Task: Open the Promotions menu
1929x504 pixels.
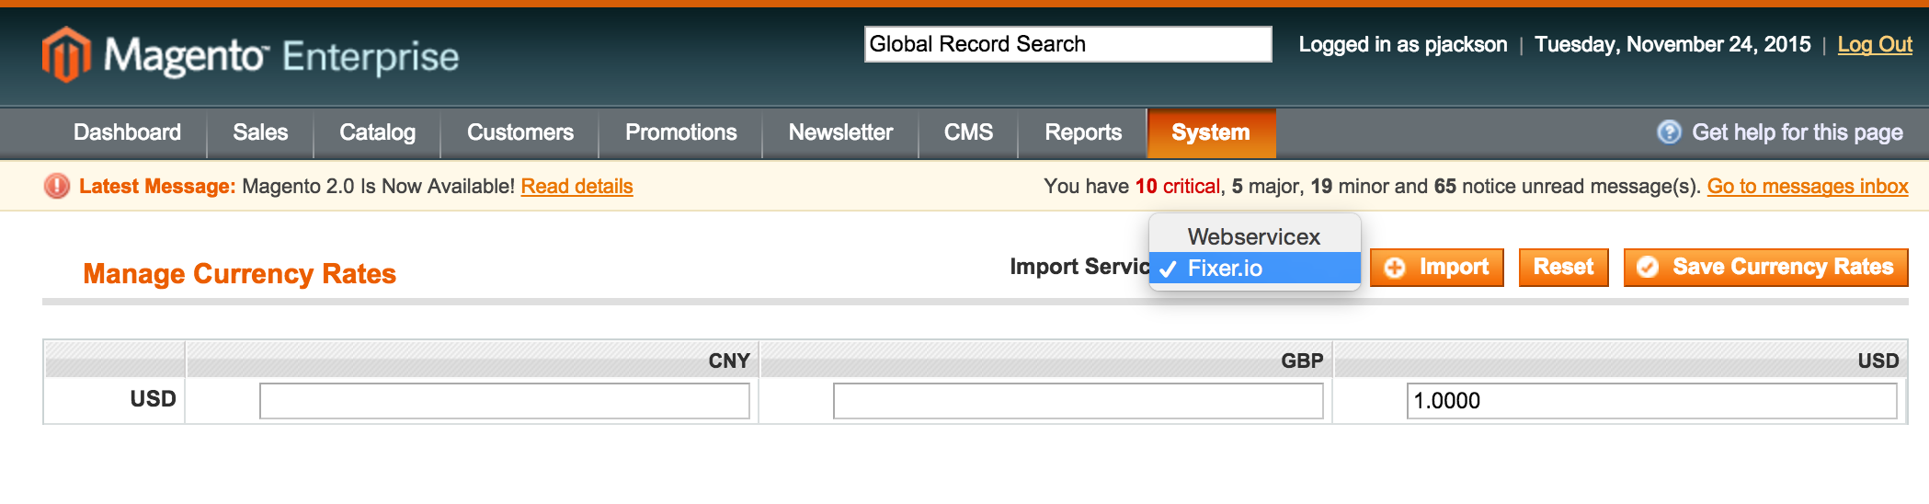Action: coord(680,132)
